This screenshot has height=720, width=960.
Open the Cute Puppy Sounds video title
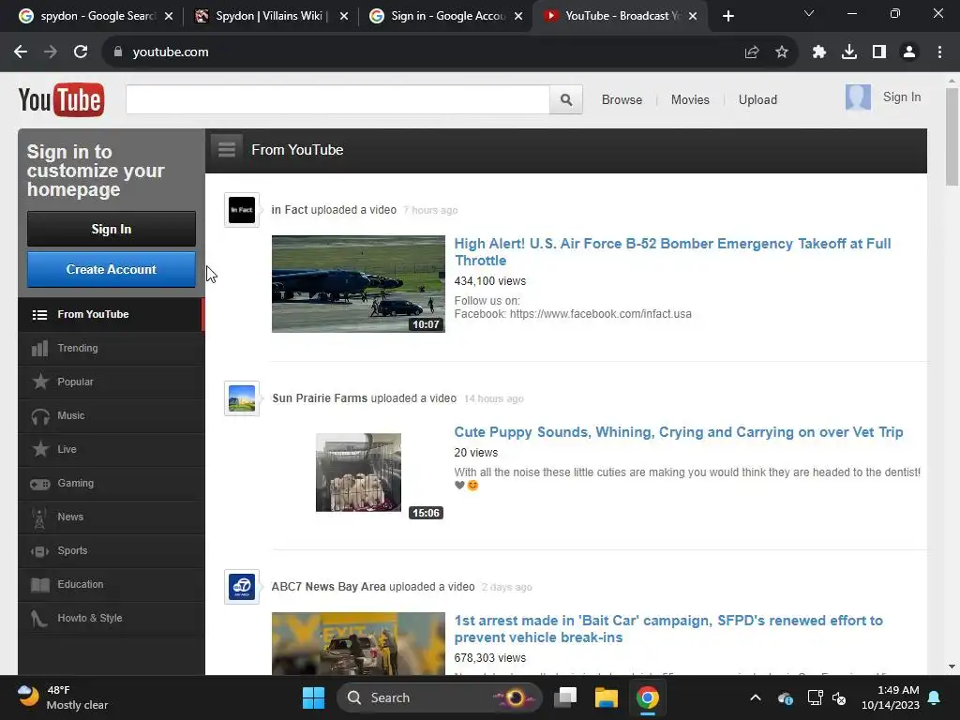click(679, 432)
